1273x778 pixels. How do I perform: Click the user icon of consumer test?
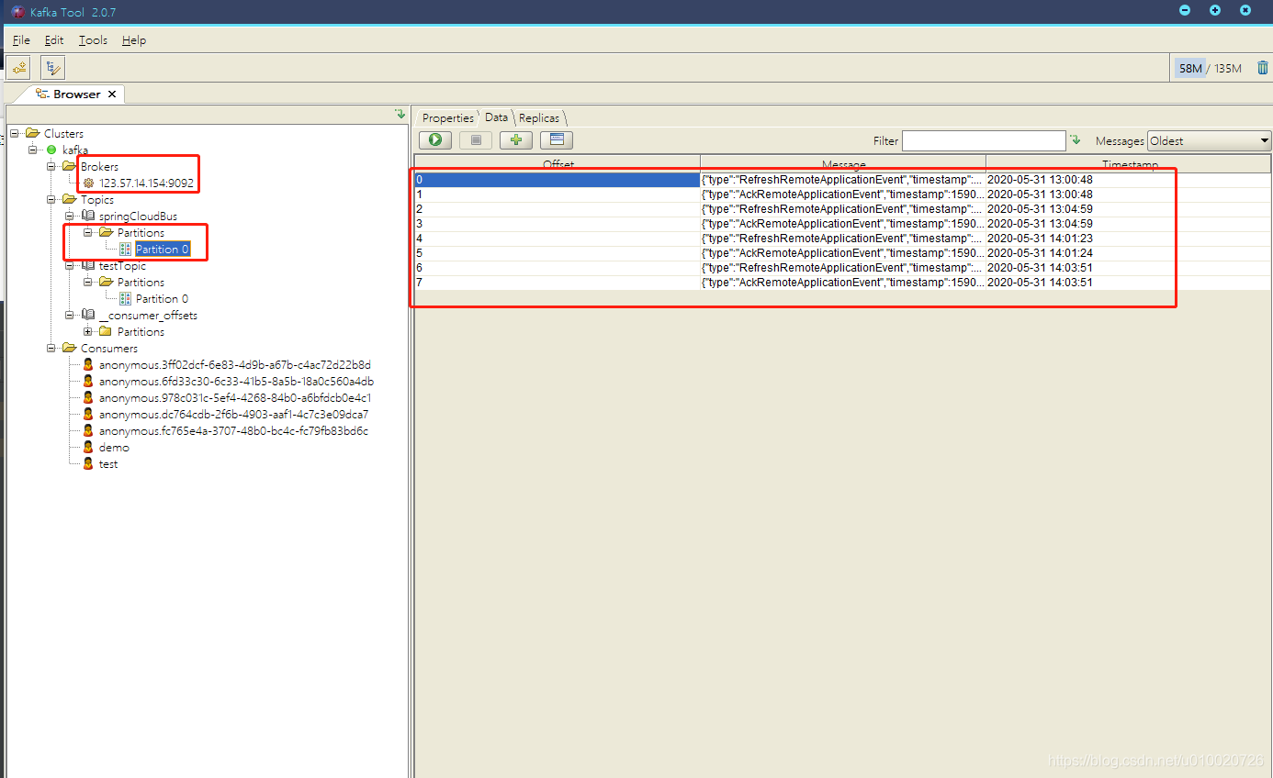click(88, 463)
